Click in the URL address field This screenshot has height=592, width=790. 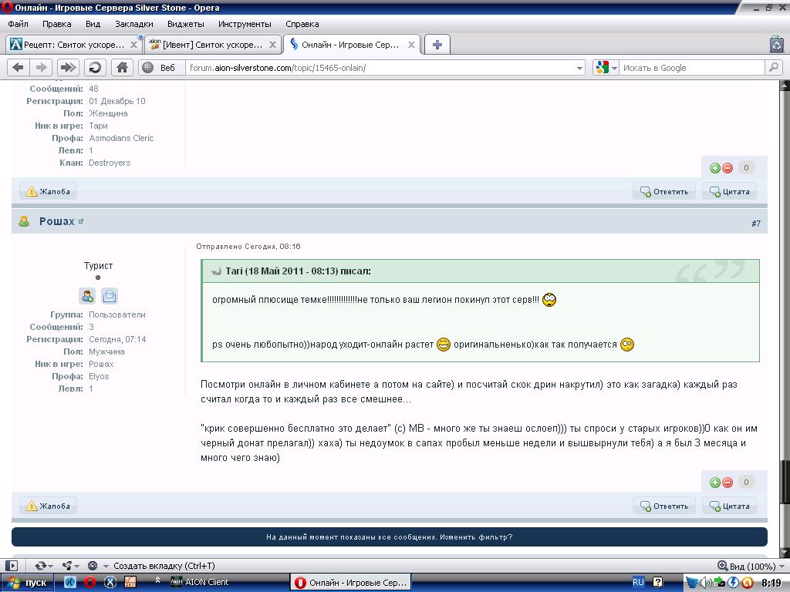click(378, 68)
